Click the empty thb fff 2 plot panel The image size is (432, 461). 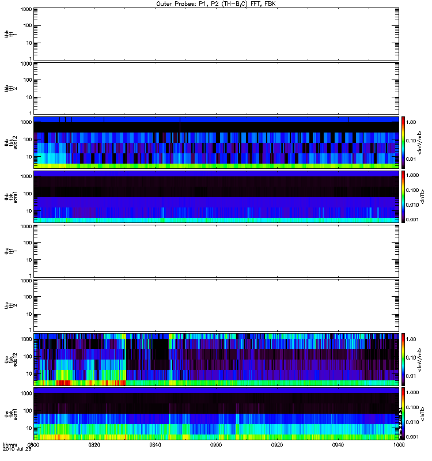[217, 88]
